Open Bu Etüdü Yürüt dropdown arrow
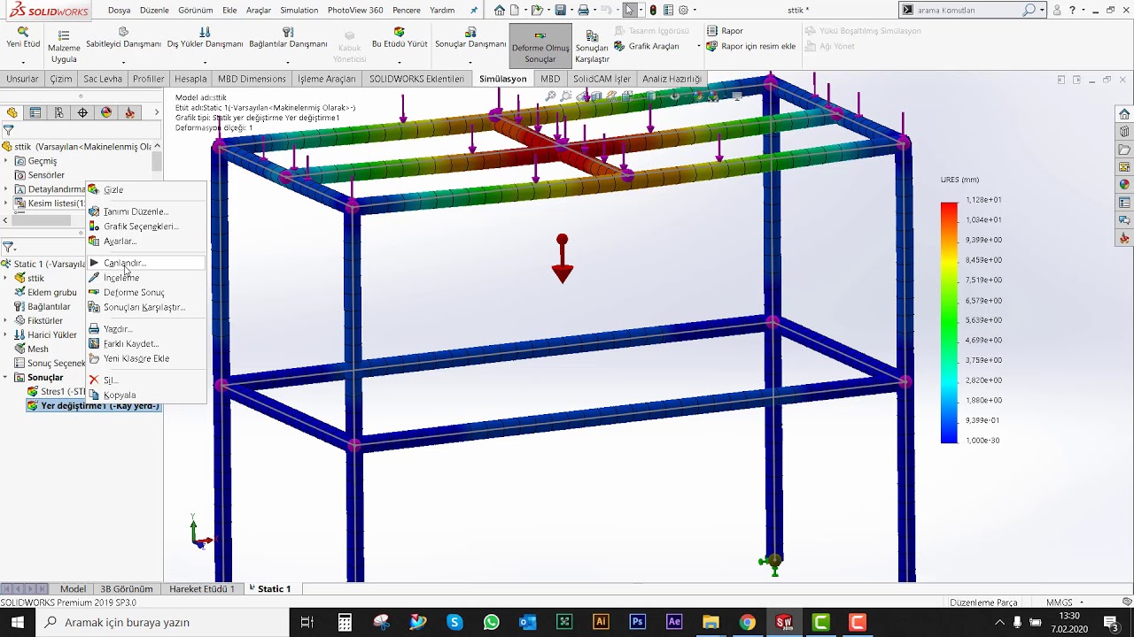This screenshot has height=637, width=1134. click(400, 62)
